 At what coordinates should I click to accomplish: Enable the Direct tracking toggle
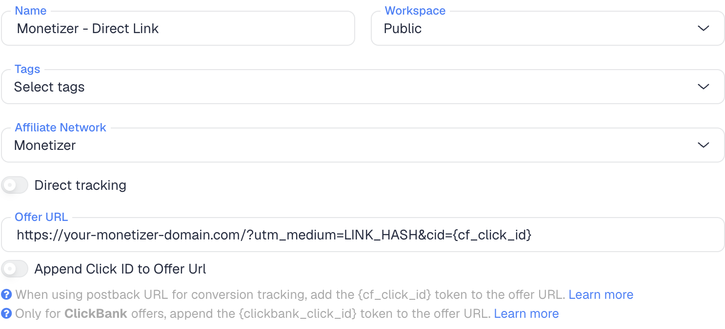(15, 185)
